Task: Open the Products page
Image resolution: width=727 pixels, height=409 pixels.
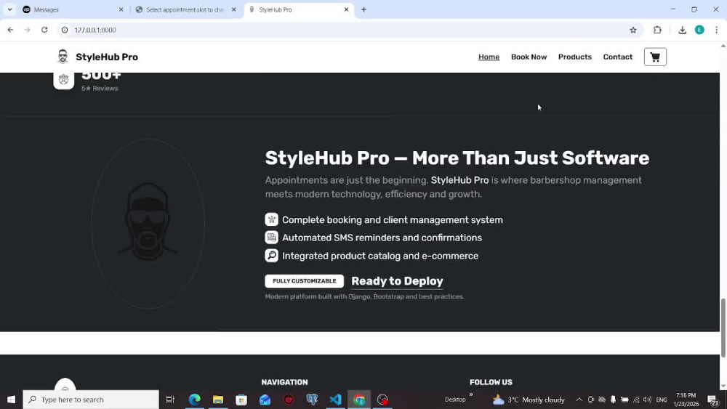Action: [574, 57]
